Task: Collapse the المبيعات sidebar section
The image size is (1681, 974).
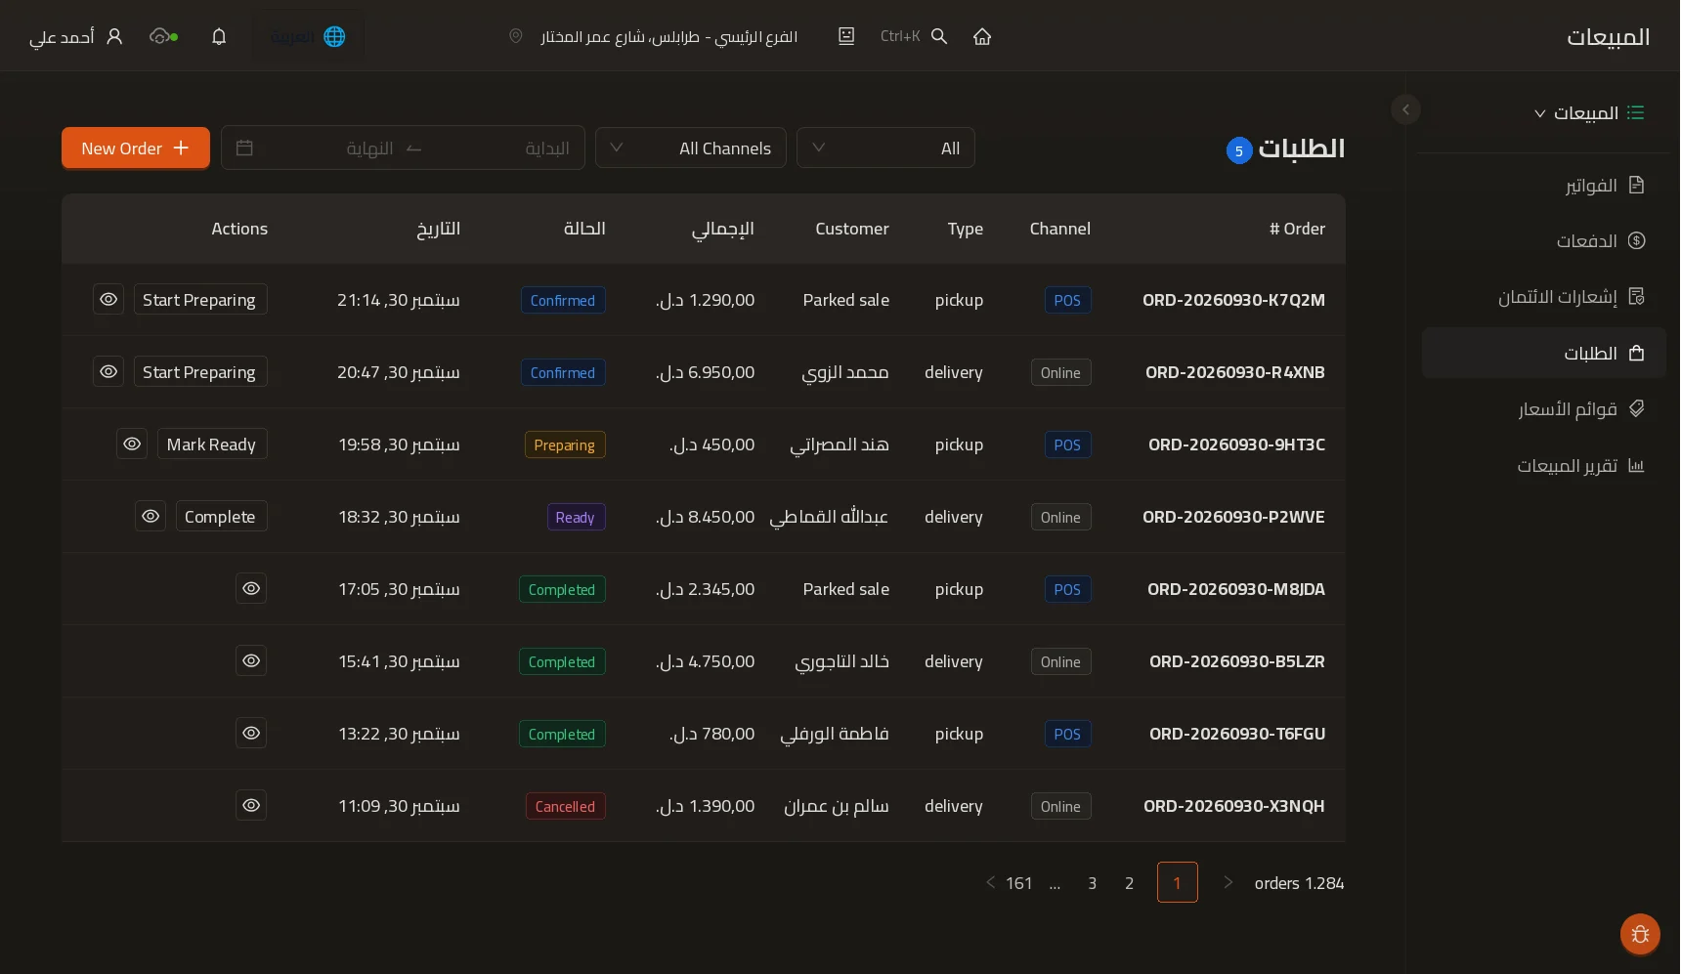Action: click(x=1589, y=113)
